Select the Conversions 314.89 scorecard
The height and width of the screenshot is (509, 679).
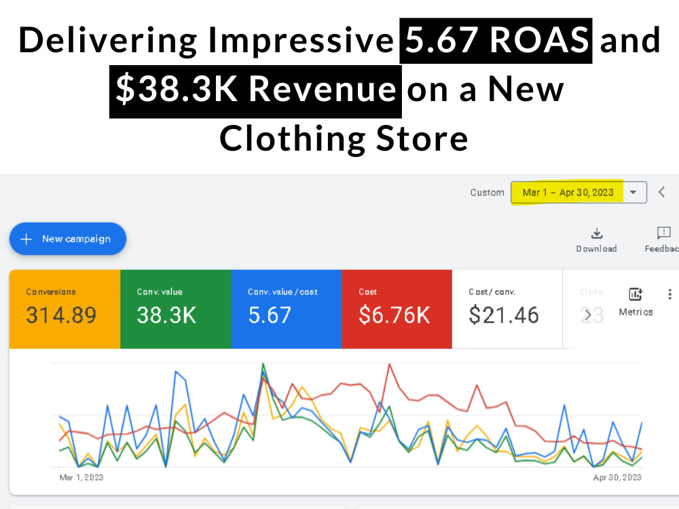(65, 309)
